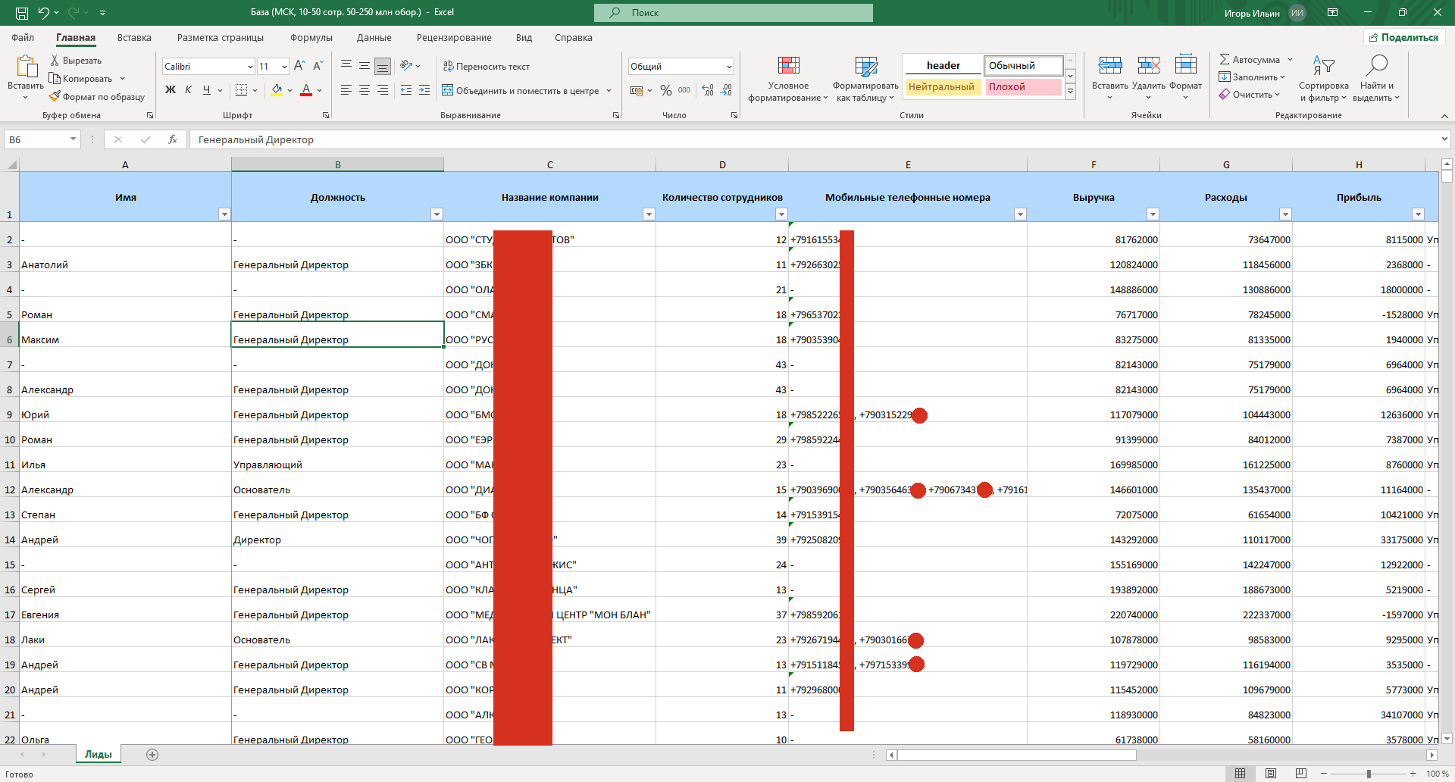Click the red font color swatch
Image resolution: width=1455 pixels, height=782 pixels.
point(306,90)
